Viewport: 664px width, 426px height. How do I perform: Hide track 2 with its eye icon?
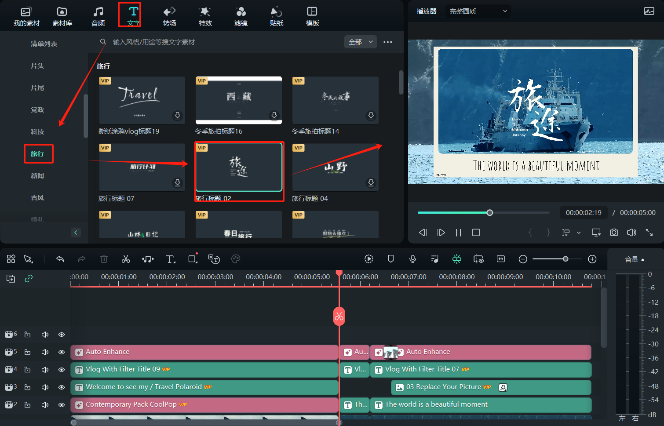tap(62, 405)
